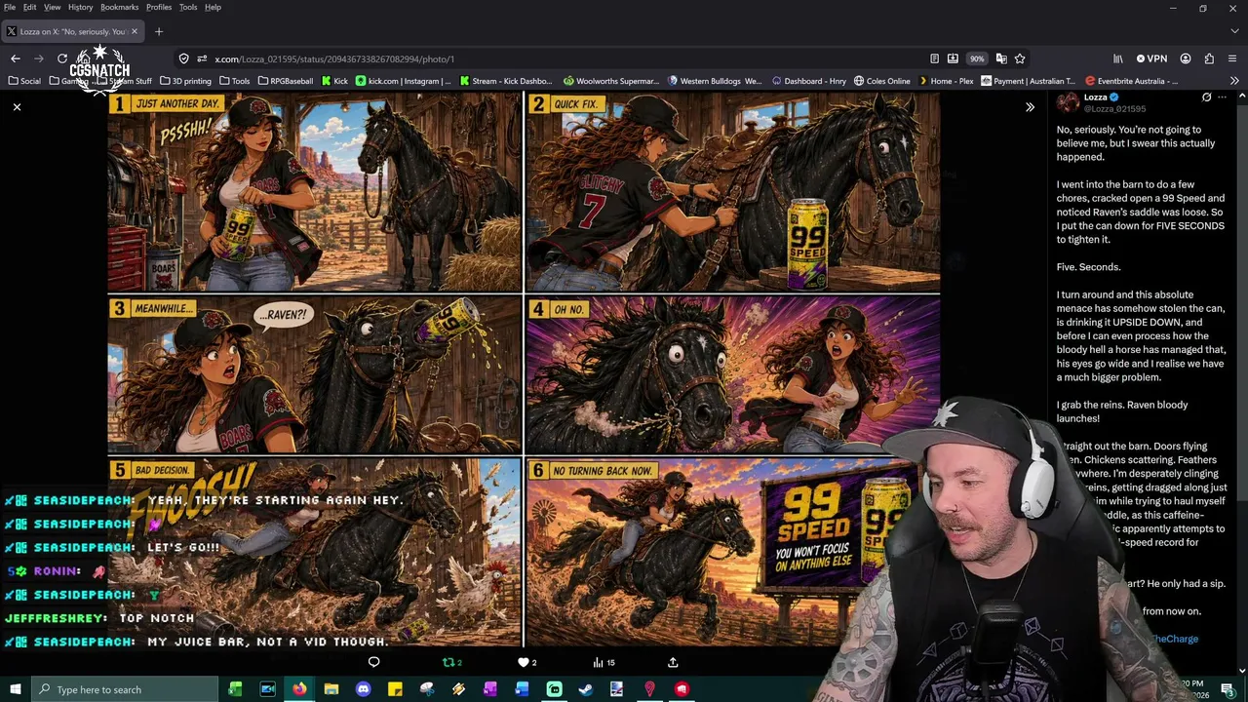Open the File menu
The height and width of the screenshot is (702, 1248).
(x=10, y=7)
